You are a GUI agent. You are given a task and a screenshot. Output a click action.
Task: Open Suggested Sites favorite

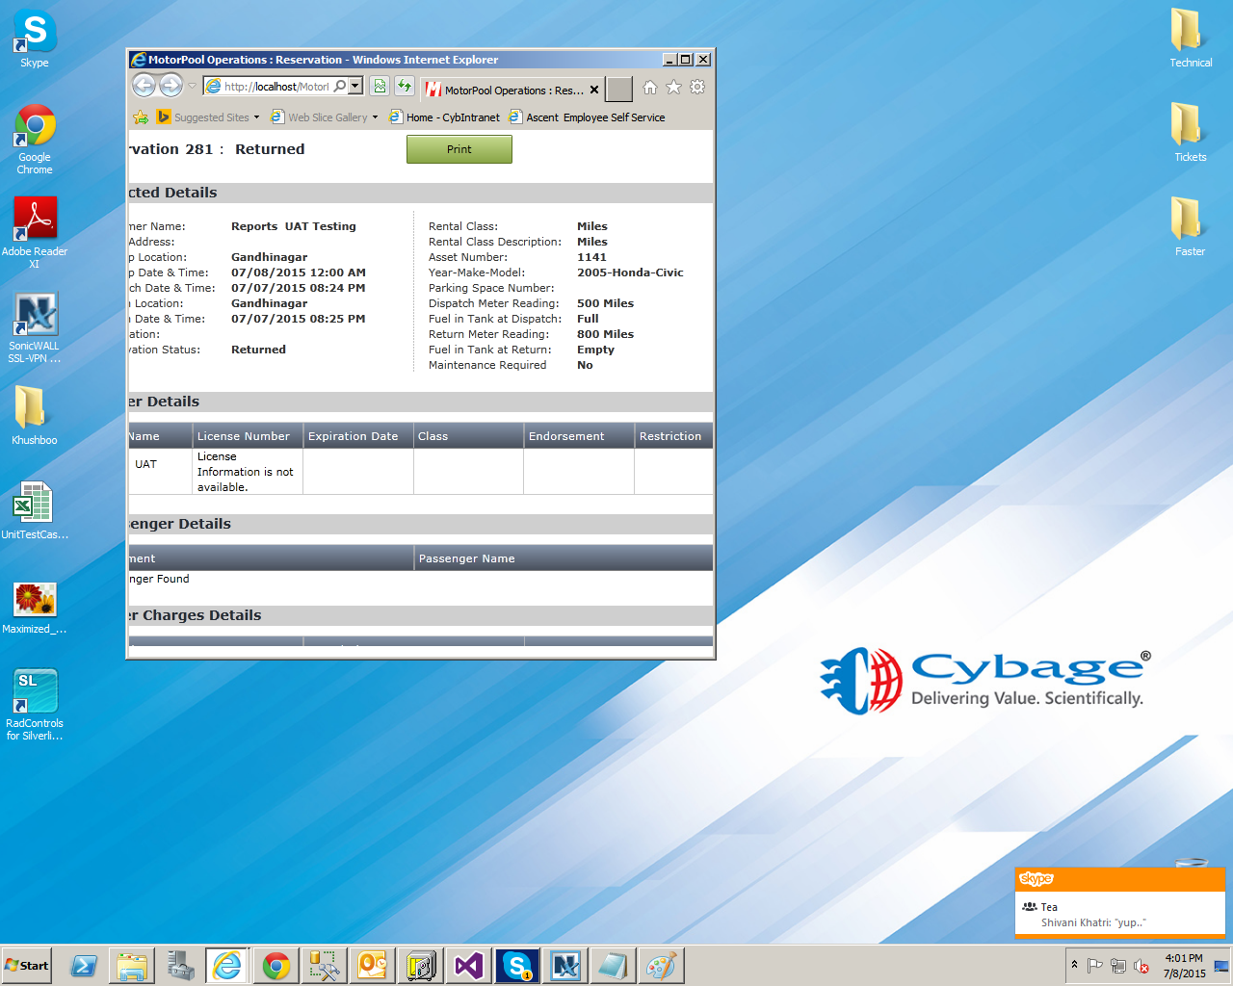click(x=203, y=117)
